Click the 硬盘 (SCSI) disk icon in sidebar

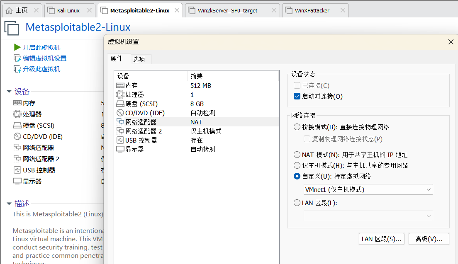coord(17,126)
